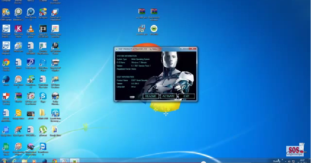Click the video progress bar scrubber handle
This screenshot has height=163, width=311.
(x=203, y=162)
